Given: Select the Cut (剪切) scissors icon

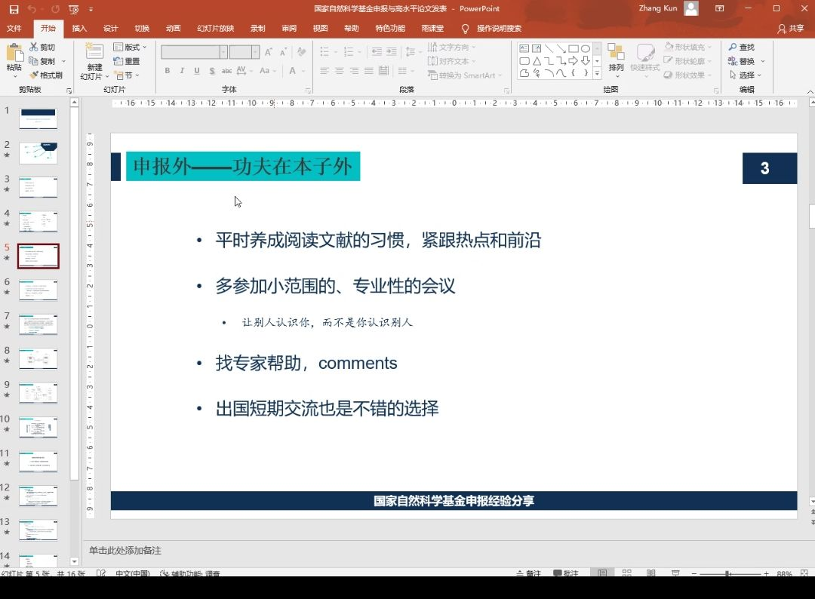Looking at the screenshot, I should point(34,48).
